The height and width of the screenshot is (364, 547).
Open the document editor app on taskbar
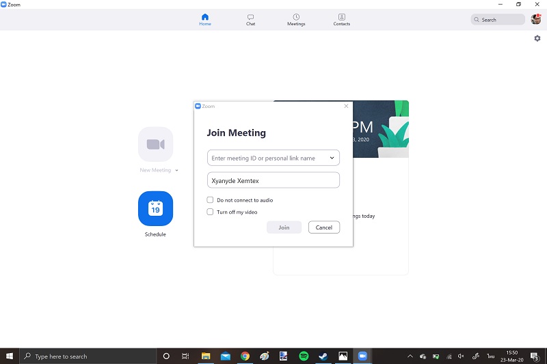(284, 356)
